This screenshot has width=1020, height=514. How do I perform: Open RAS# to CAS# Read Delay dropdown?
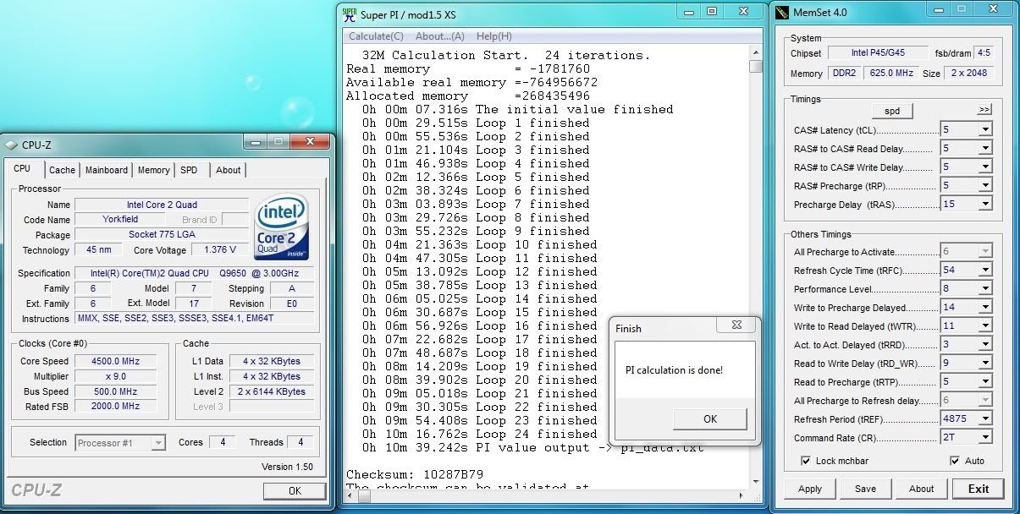[985, 148]
